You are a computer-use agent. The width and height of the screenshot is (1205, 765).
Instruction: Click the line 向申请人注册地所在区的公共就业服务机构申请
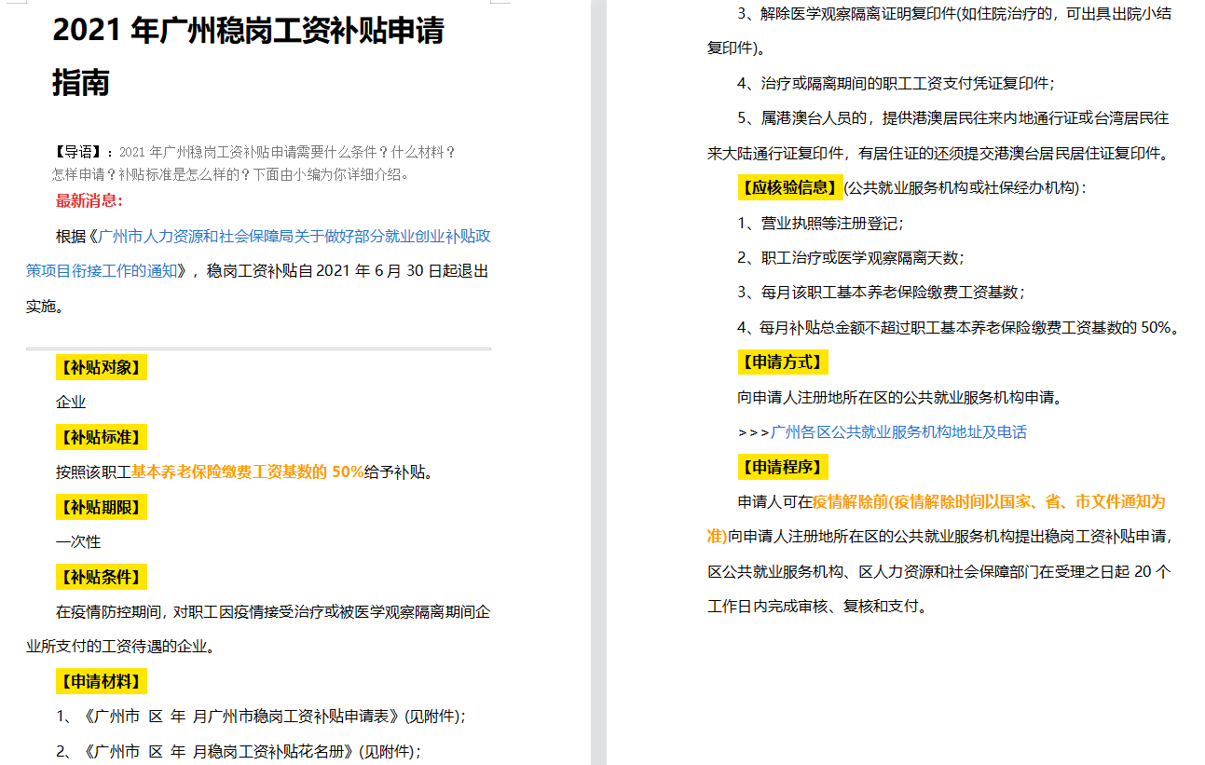(900, 398)
